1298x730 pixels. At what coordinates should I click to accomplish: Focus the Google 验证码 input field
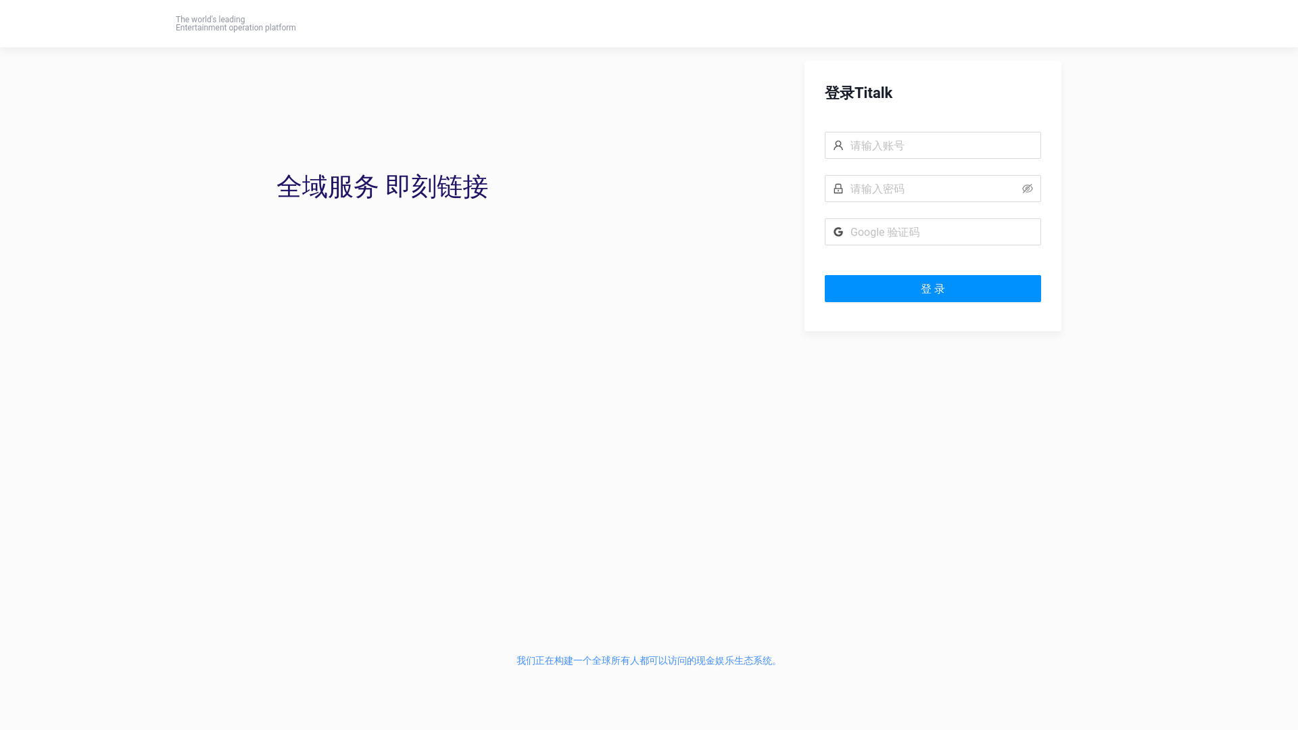pyautogui.click(x=933, y=232)
